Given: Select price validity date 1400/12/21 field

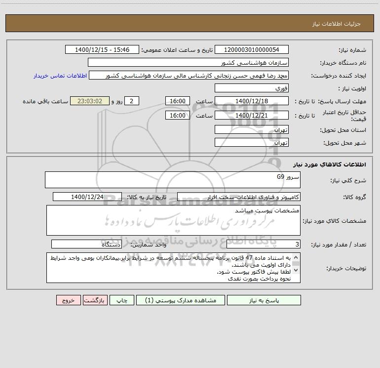Looking at the screenshot, I should [252, 115].
